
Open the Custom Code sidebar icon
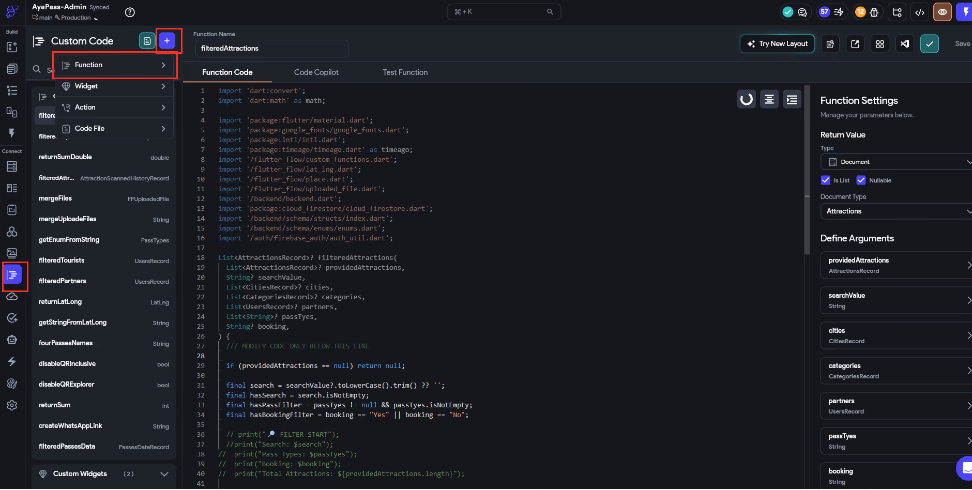[12, 275]
